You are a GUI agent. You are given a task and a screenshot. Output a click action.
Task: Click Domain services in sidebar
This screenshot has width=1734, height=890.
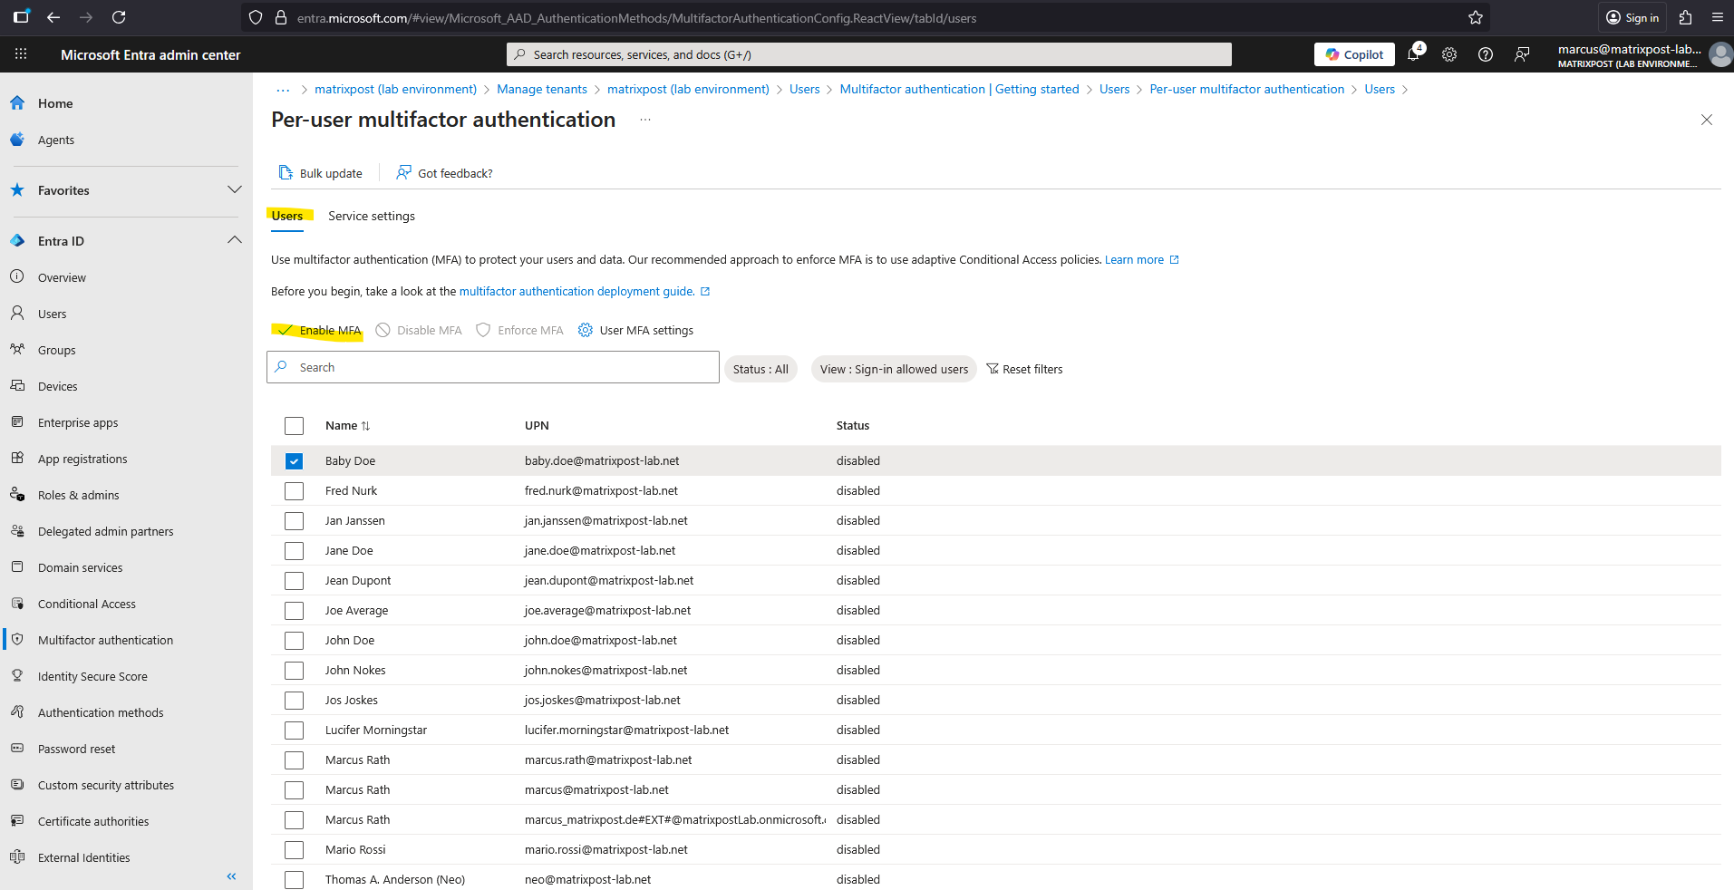coord(81,567)
